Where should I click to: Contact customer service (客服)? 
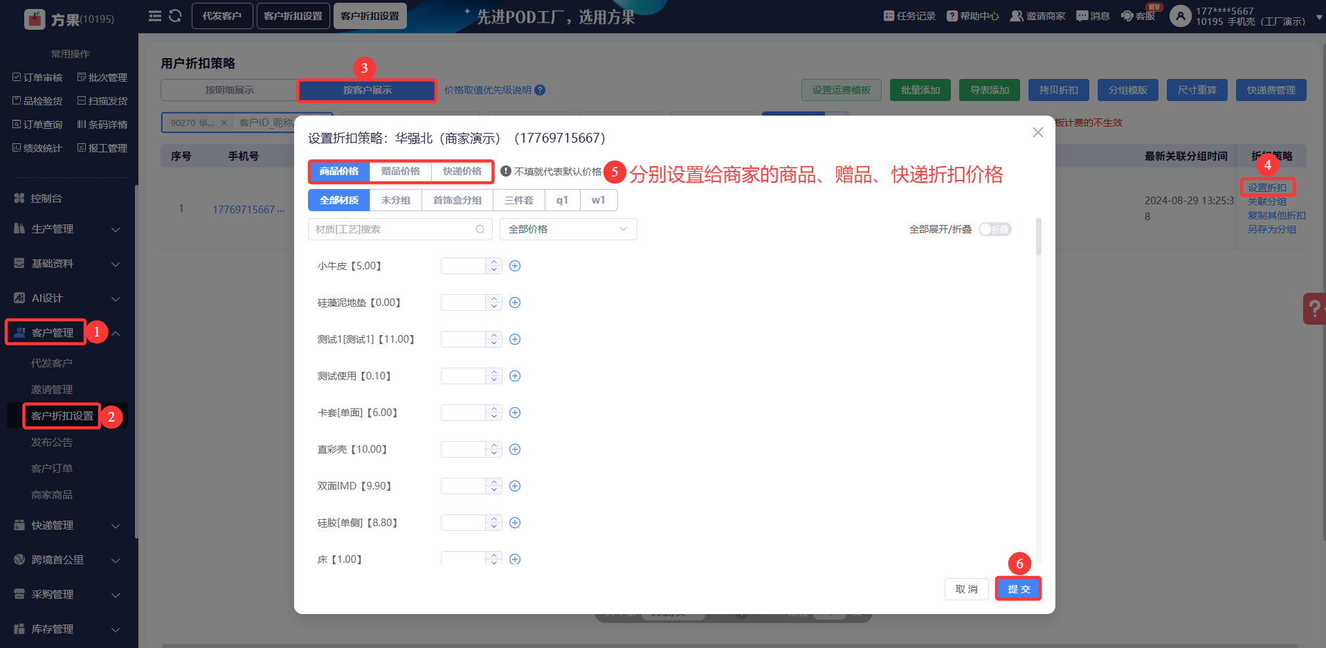tap(1138, 16)
